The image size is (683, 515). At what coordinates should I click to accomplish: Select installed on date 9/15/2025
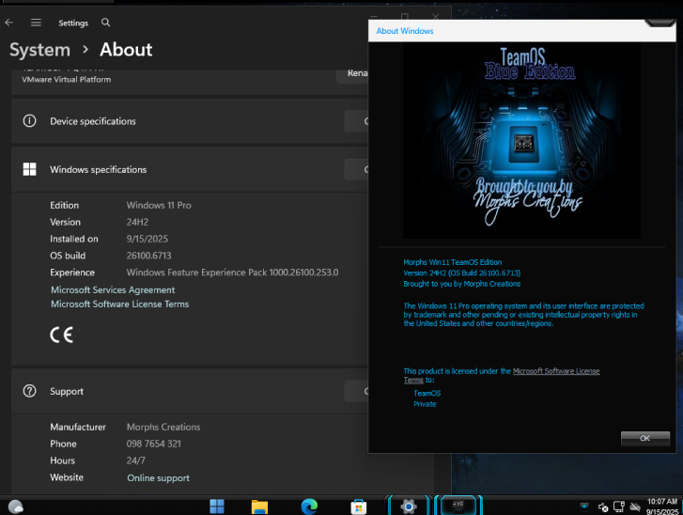(x=147, y=239)
